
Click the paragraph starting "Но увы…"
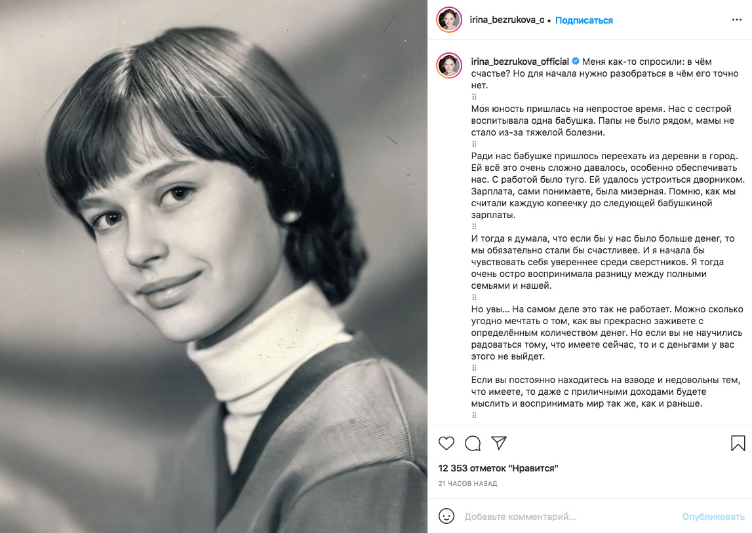606,333
